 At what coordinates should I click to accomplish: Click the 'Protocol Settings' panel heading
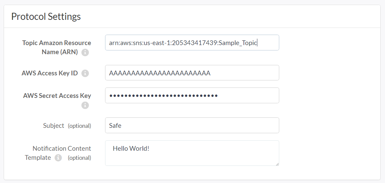(46, 16)
